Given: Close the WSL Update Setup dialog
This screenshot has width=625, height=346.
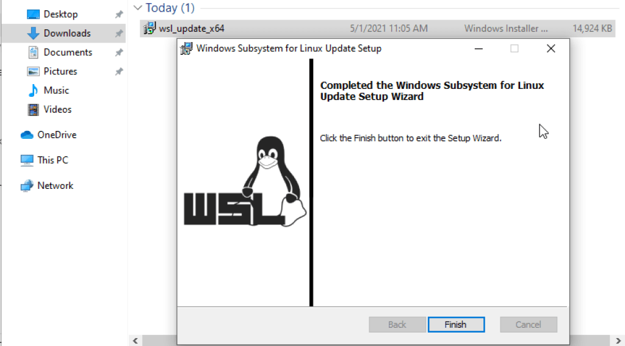Looking at the screenshot, I should (x=551, y=49).
